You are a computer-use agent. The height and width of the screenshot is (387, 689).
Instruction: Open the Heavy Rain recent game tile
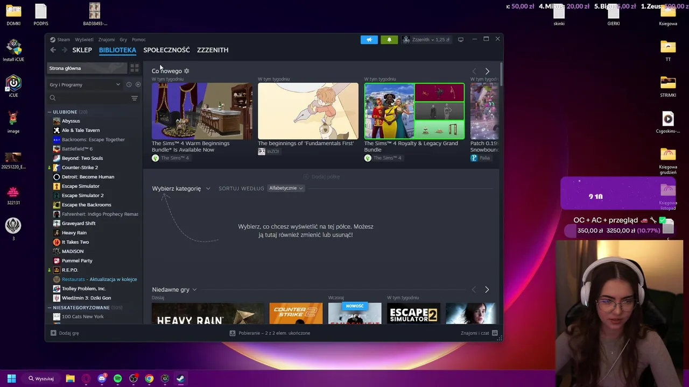point(208,314)
